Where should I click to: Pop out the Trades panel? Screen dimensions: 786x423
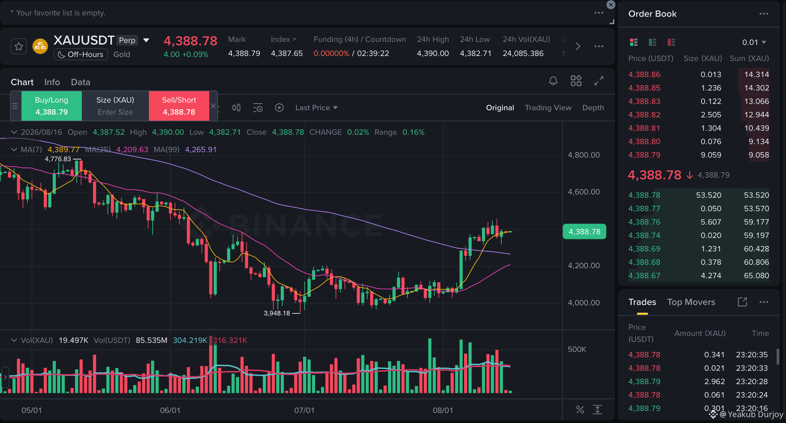[742, 302]
